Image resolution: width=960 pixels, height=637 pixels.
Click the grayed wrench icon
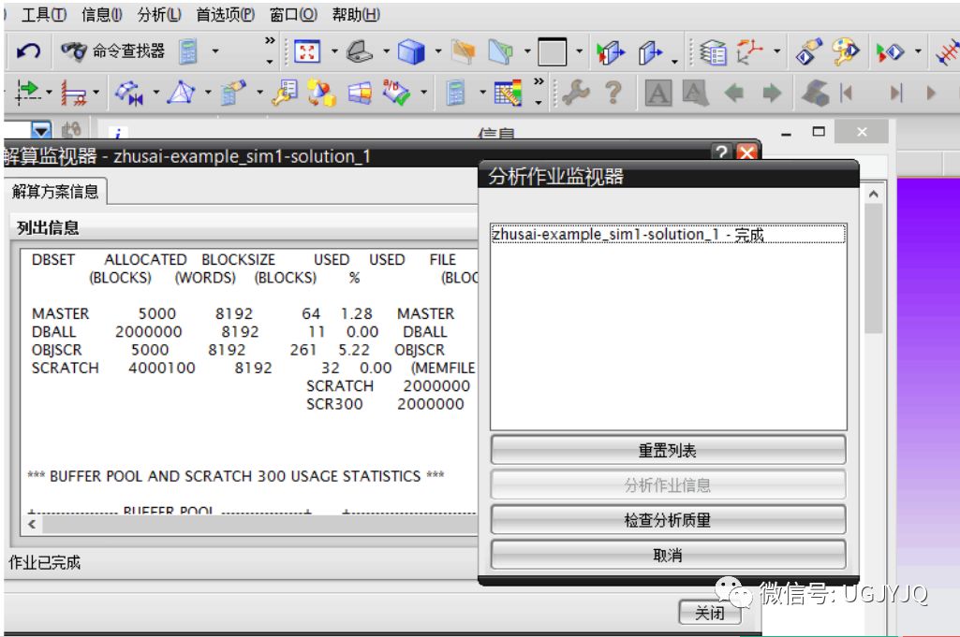coord(575,93)
